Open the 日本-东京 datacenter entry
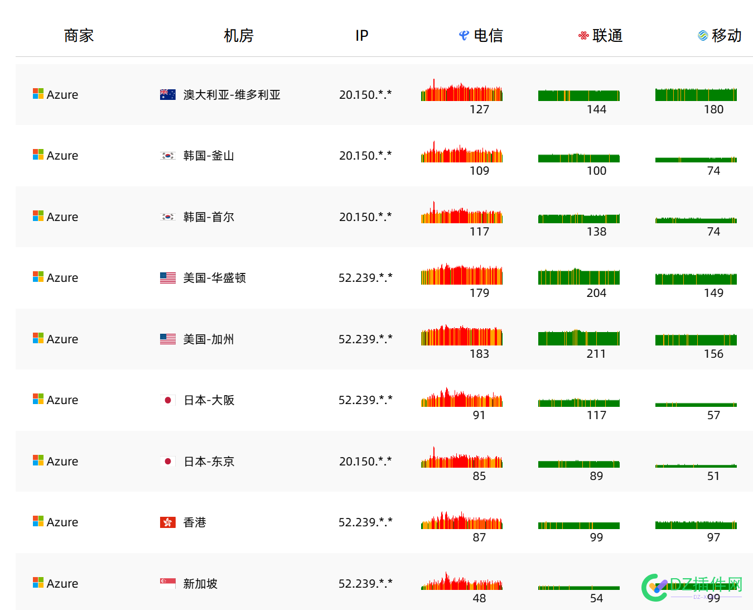This screenshot has height=610, width=753. click(209, 461)
